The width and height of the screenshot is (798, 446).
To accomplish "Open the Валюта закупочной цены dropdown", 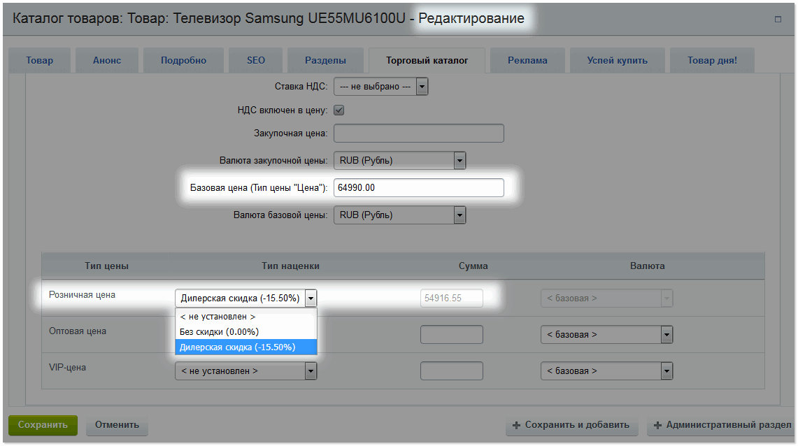I will coord(399,160).
